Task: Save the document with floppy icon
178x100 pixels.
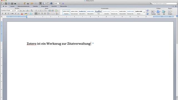Action: coord(12,4)
